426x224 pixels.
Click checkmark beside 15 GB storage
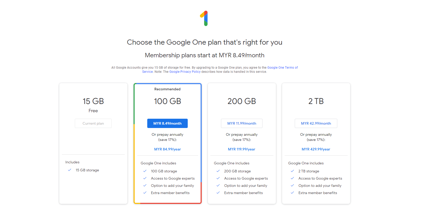(x=69, y=170)
